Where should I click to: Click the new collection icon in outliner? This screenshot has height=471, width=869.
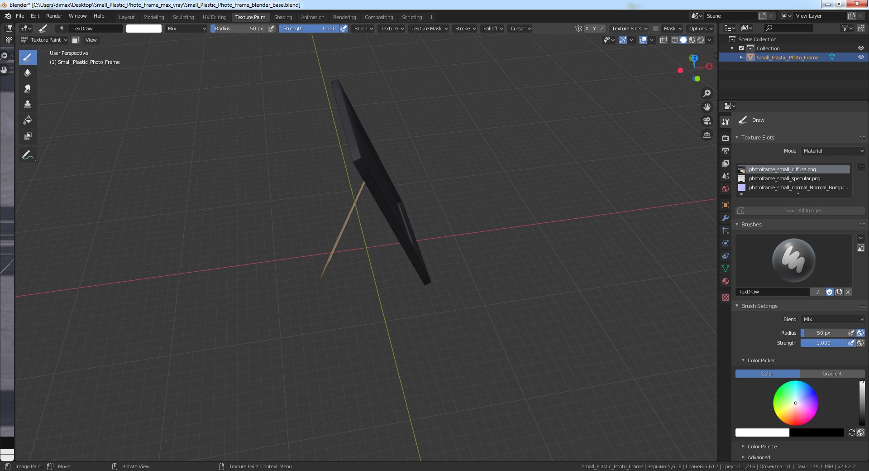[x=861, y=28]
